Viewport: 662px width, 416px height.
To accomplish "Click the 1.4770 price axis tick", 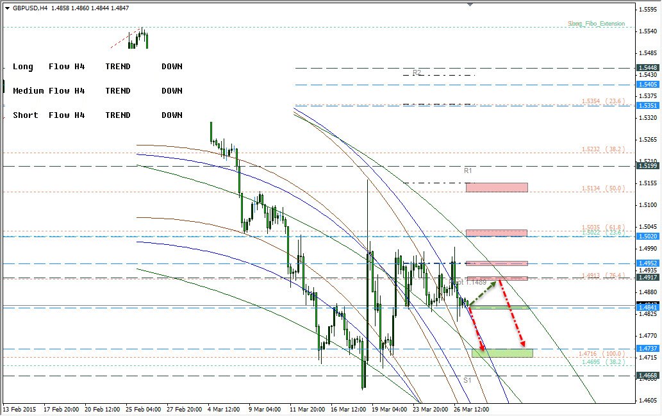I will (x=648, y=336).
